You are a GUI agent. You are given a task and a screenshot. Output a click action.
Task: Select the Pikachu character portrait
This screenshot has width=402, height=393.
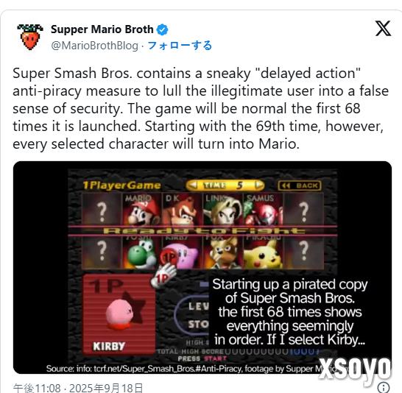point(264,252)
